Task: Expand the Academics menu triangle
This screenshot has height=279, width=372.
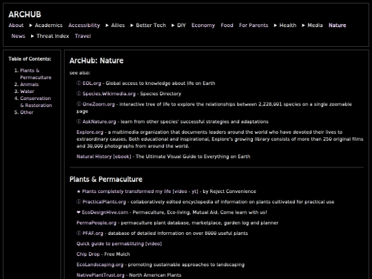Action: click(x=31, y=25)
